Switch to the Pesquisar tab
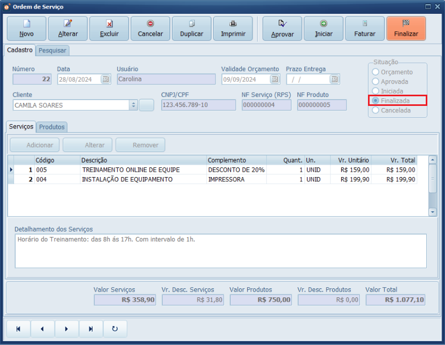Screen dimensions: 445x345 [53, 50]
